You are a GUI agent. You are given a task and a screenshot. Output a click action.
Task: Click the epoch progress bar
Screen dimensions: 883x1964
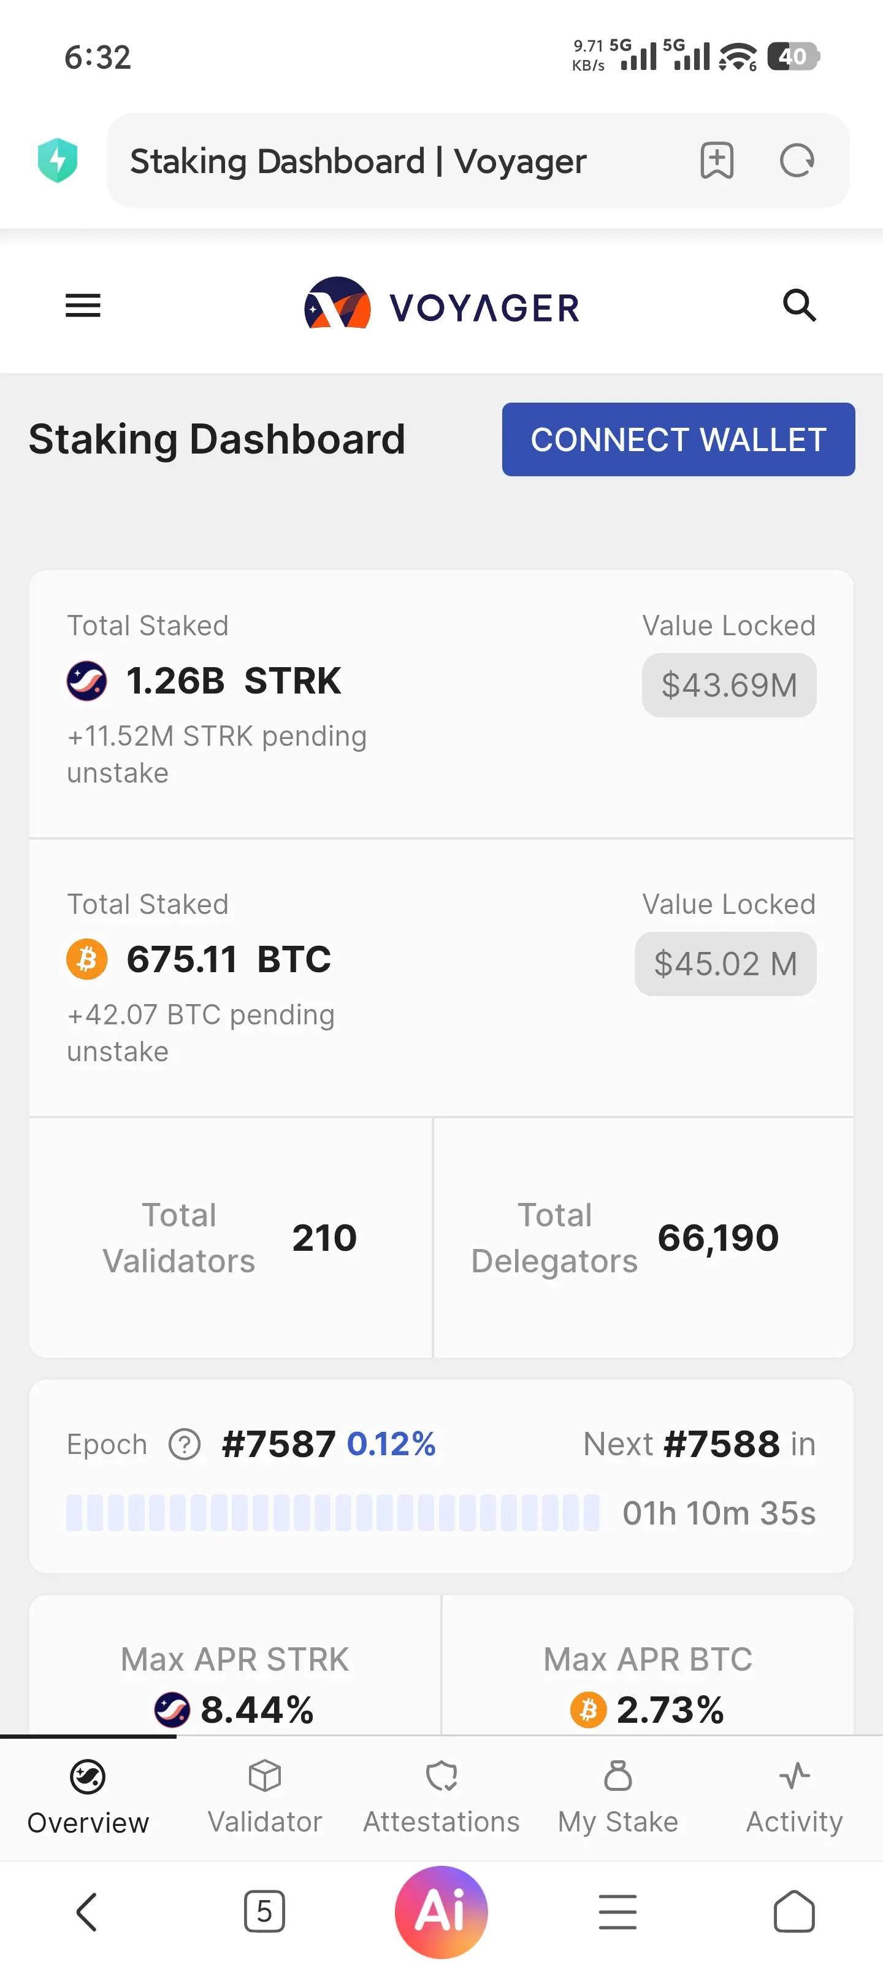coord(332,1513)
